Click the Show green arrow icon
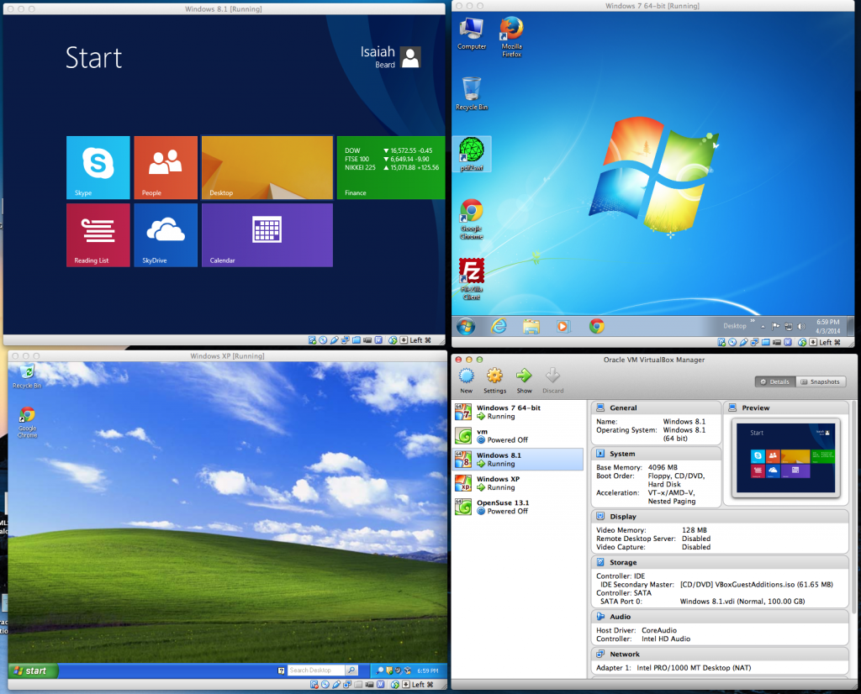 pyautogui.click(x=524, y=377)
